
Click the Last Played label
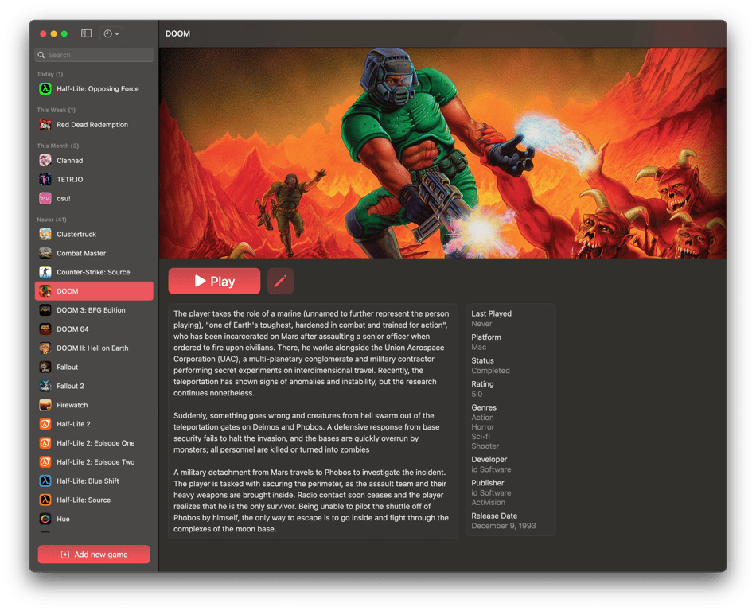coord(491,313)
